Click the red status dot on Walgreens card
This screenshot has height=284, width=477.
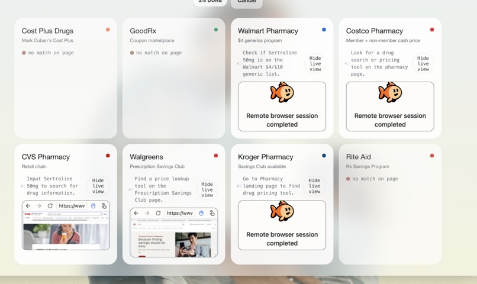pos(215,156)
